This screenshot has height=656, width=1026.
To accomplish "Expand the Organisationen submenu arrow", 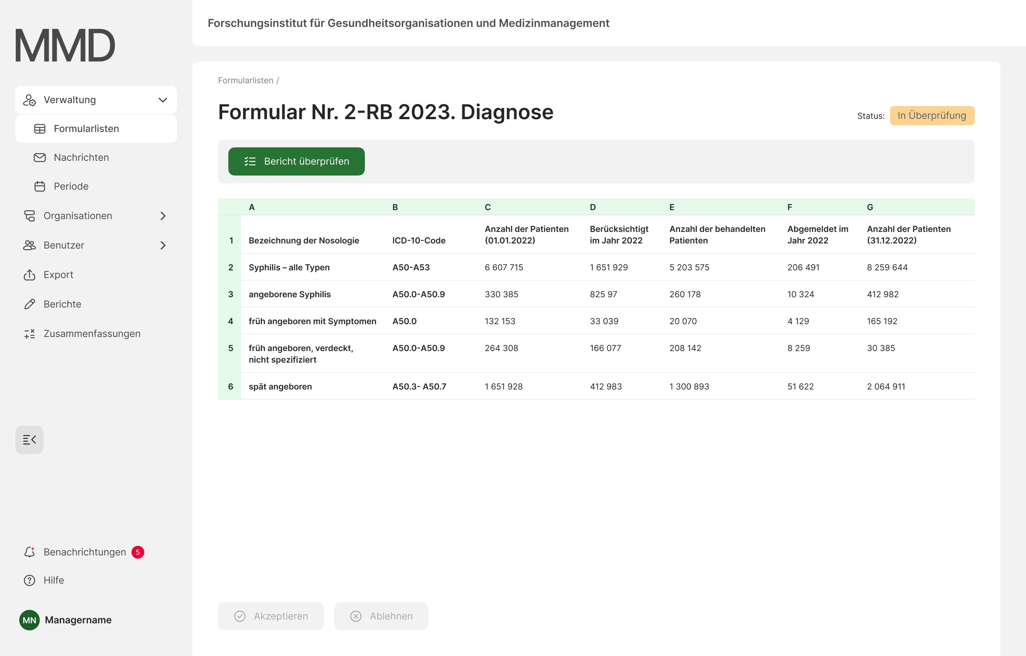I will pyautogui.click(x=163, y=216).
